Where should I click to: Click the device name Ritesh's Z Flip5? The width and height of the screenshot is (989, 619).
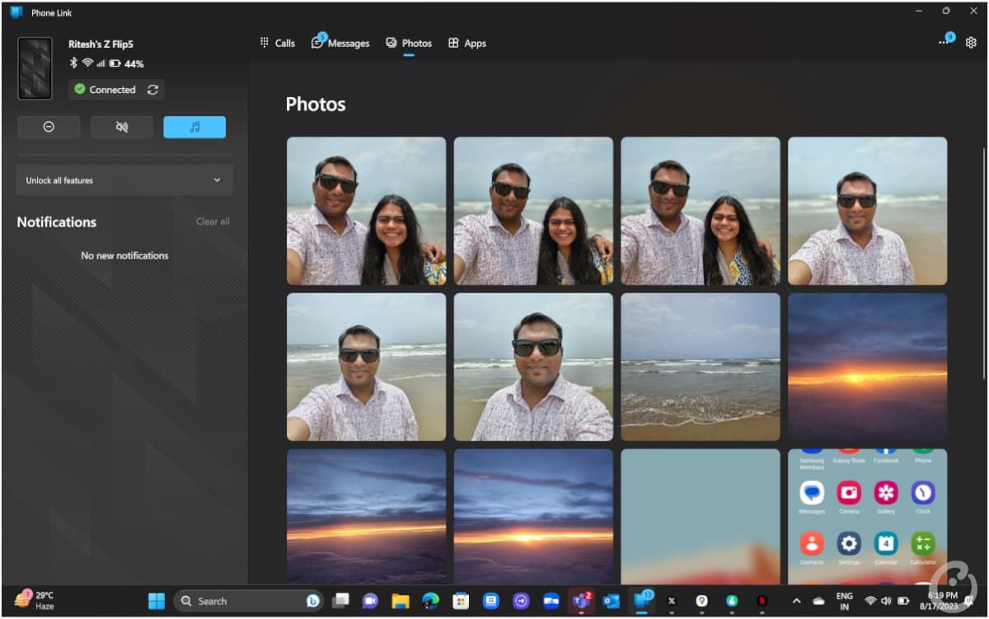(101, 44)
